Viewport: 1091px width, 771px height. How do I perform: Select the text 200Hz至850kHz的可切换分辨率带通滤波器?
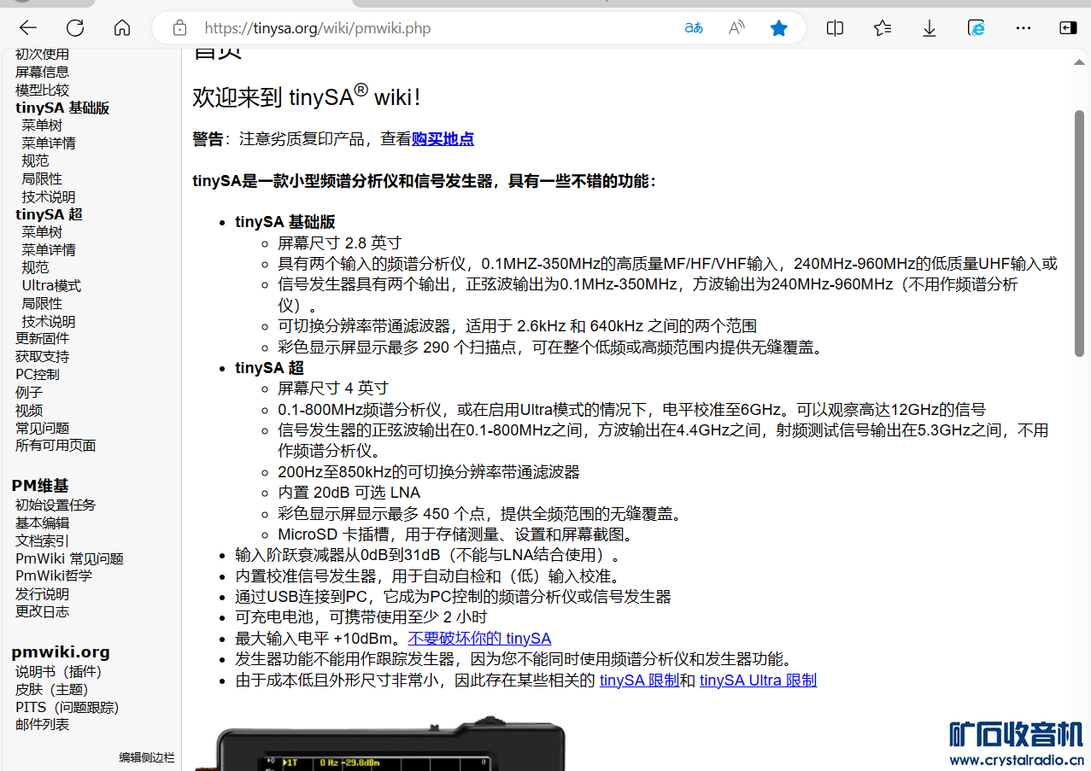point(429,472)
